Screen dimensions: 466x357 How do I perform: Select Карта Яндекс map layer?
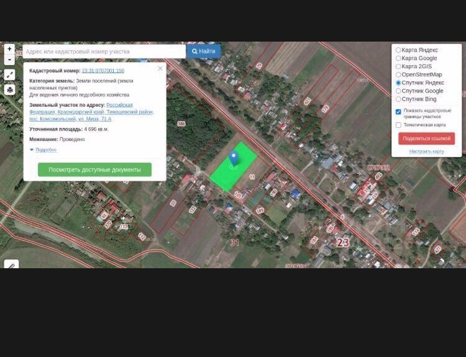point(398,50)
